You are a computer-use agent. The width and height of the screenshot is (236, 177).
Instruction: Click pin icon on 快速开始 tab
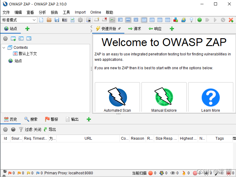point(119,28)
